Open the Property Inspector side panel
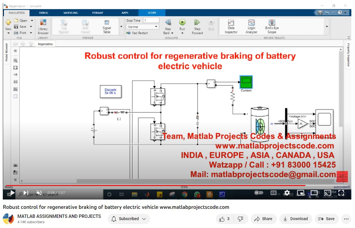Viewport: 355px width, 228px height. point(348,55)
